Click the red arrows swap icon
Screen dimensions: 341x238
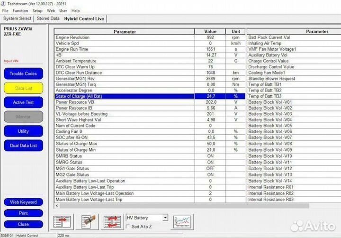click(113, 221)
